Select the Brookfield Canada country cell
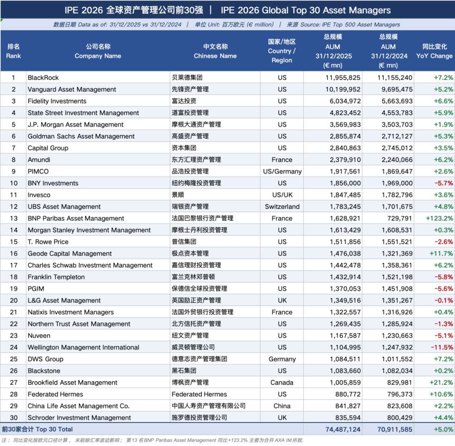Screen dimensions: 455x446 pos(282,382)
